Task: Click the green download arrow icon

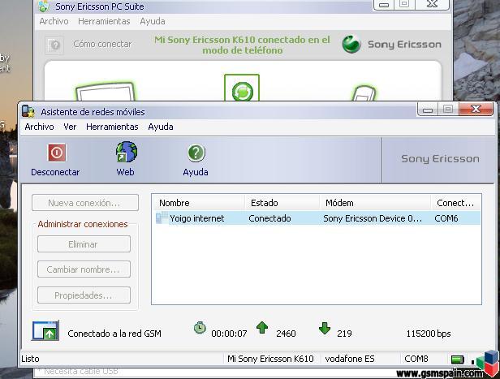Action: click(325, 329)
